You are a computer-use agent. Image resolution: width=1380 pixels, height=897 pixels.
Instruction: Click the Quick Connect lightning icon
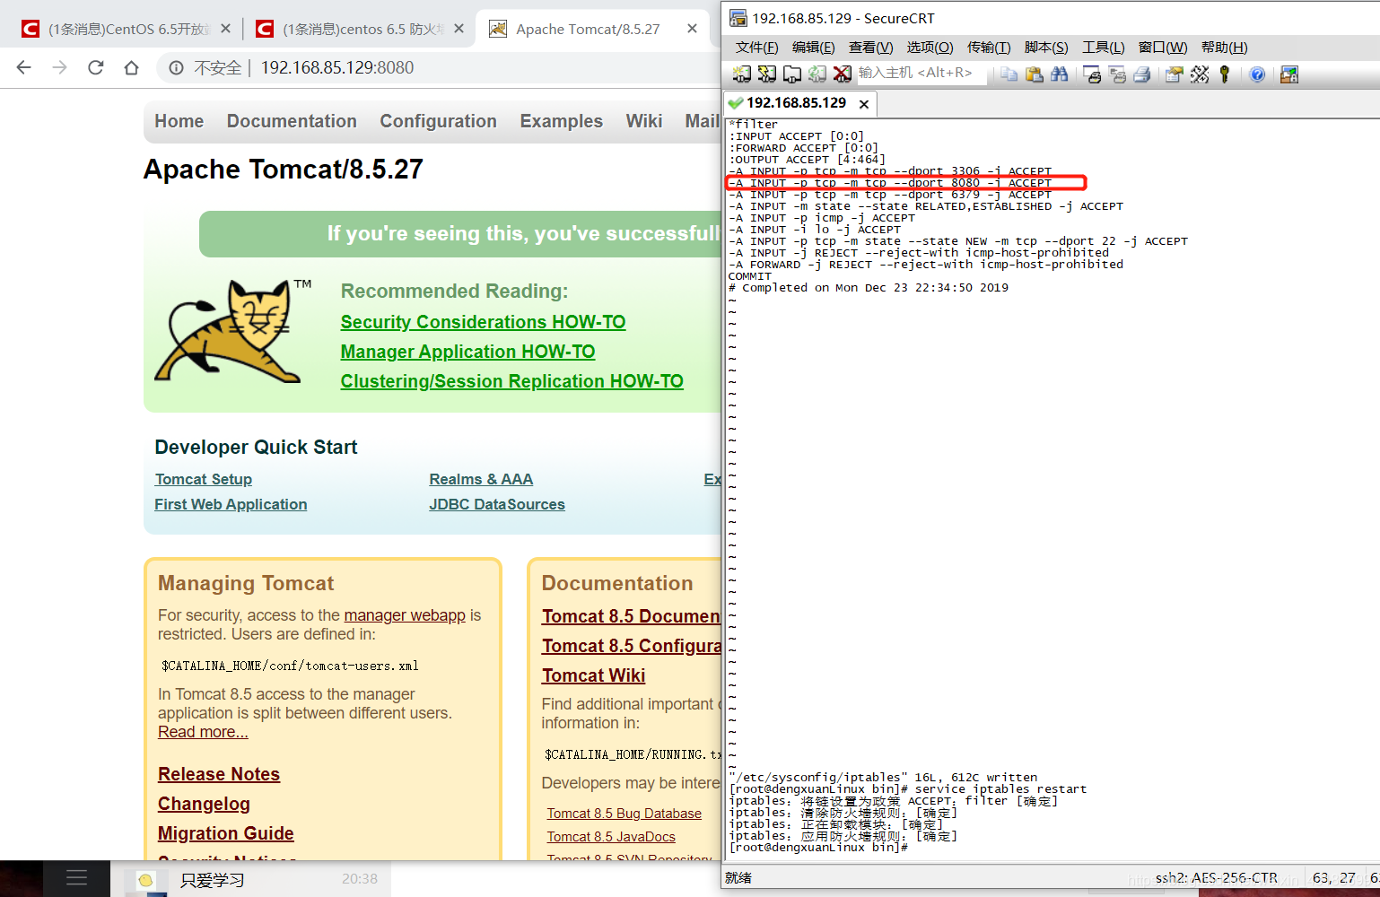[767, 74]
